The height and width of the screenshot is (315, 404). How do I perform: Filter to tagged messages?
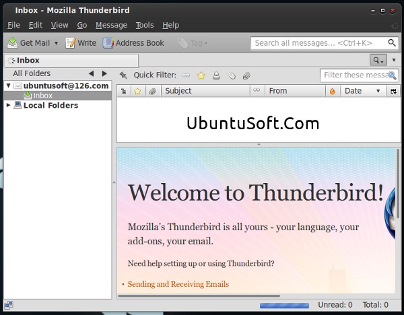pyautogui.click(x=232, y=76)
